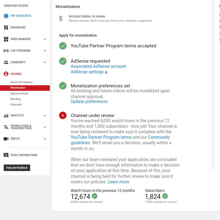This screenshot has height=220, width=220.
Task: Click green checkmark beside Monetization preferences set
Action: 63,86
